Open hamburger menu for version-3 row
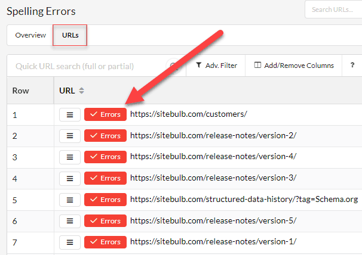 70,178
